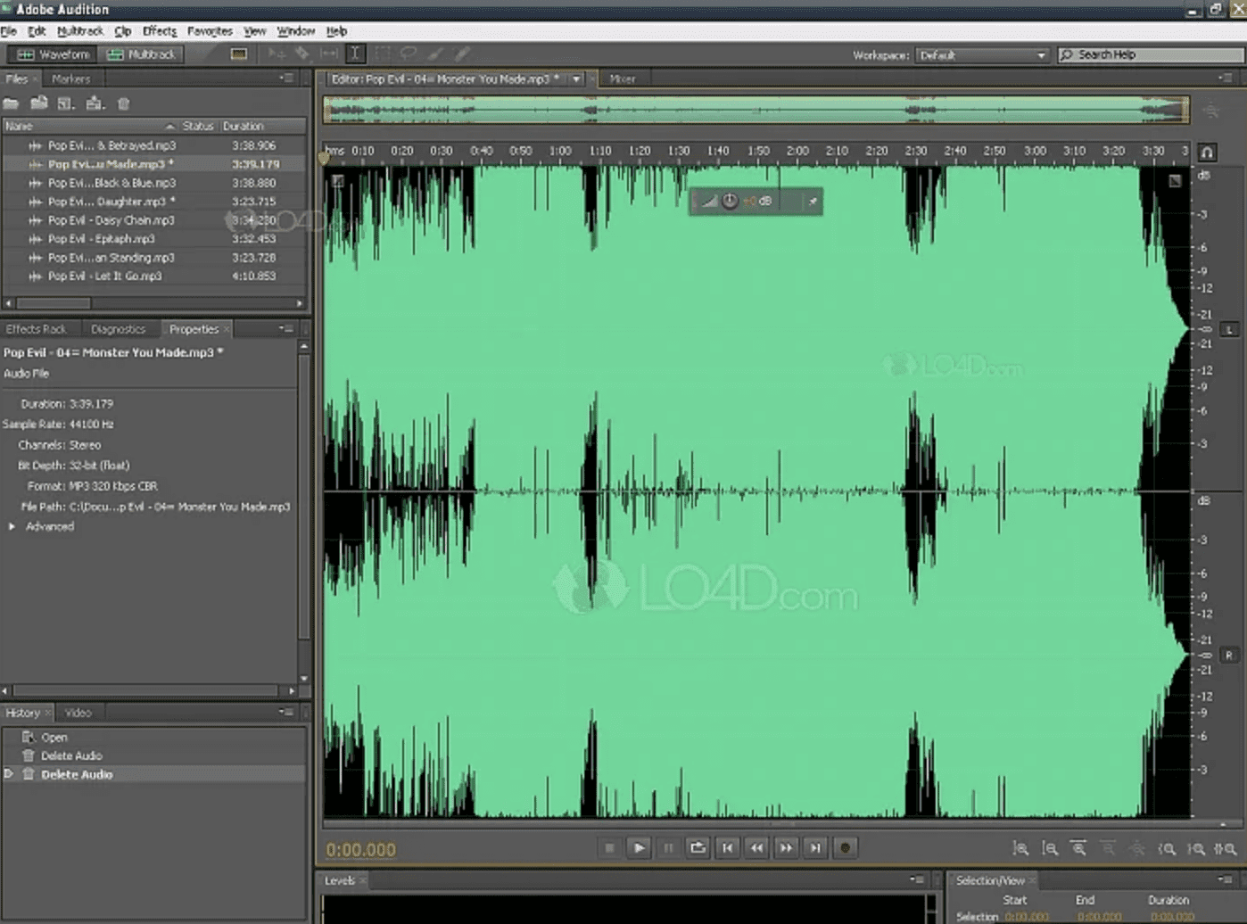Click the HUD volume adjustment knob
1247x924 pixels.
pyautogui.click(x=730, y=202)
